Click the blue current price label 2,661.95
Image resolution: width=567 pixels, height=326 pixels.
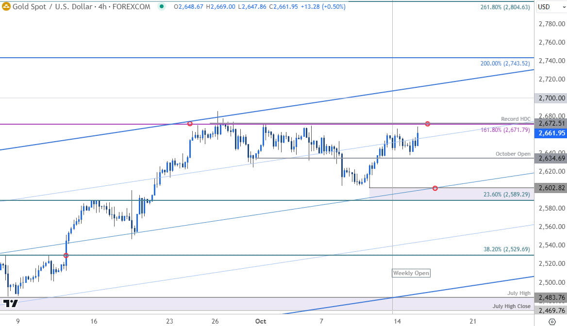tap(551, 132)
